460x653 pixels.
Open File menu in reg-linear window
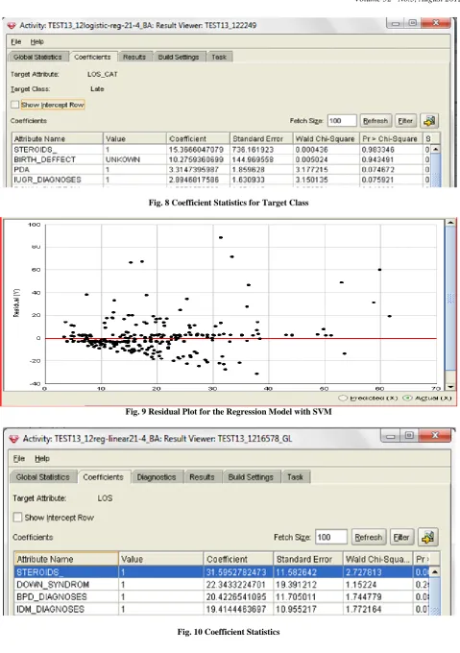[x=19, y=458]
